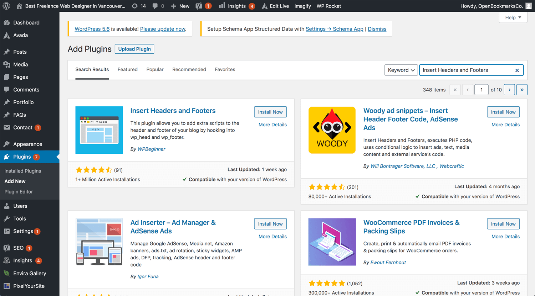This screenshot has width=535, height=296.
Task: Open the Yoast SEO icon in admin bar
Action: click(x=199, y=6)
